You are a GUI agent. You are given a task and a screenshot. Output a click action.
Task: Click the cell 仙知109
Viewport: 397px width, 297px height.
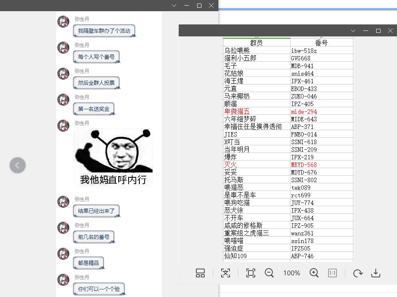tap(256, 255)
